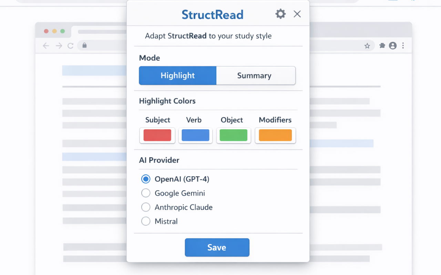Click the 'Highlight Colors' heading
This screenshot has width=441, height=275.
pyautogui.click(x=167, y=101)
